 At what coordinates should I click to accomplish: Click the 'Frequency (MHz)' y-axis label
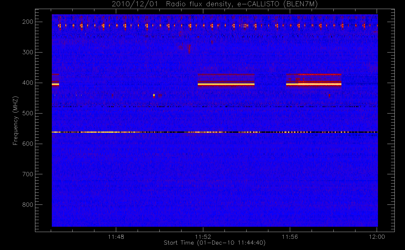16,120
